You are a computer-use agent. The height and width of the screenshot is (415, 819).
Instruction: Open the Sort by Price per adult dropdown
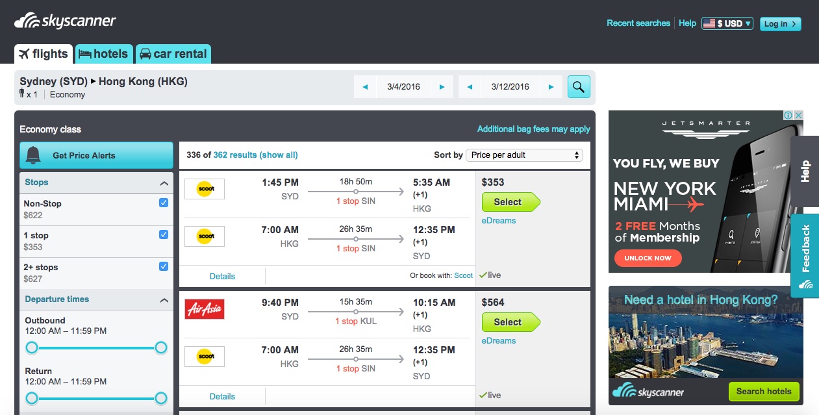pos(525,155)
